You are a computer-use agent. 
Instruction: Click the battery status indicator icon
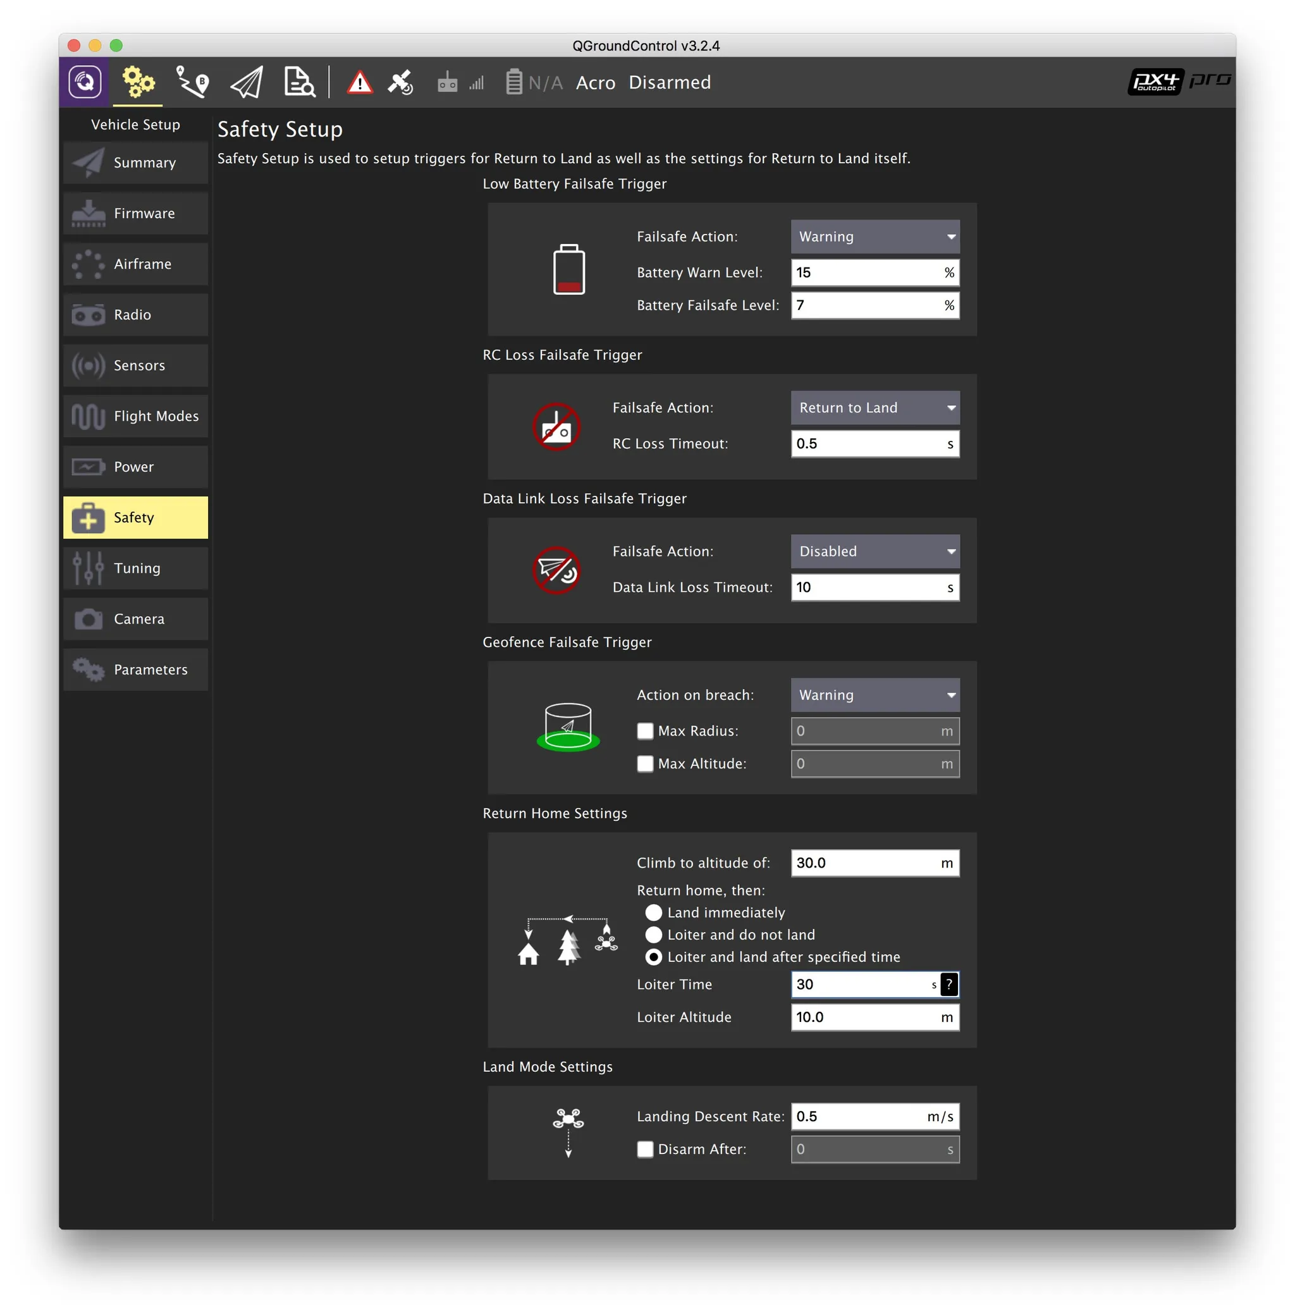point(514,82)
